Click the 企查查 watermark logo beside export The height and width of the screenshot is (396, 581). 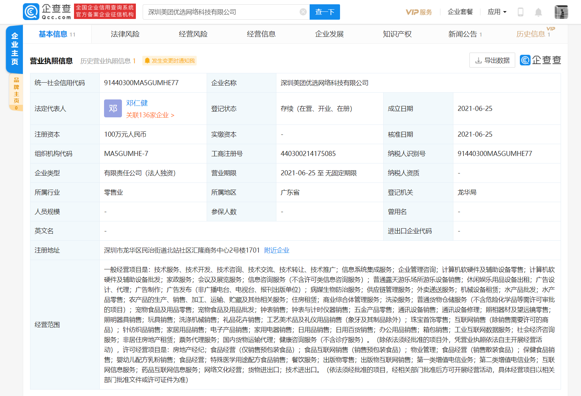540,60
